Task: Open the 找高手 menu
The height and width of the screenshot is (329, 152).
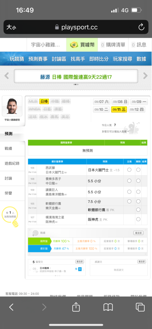Action: (x=78, y=59)
